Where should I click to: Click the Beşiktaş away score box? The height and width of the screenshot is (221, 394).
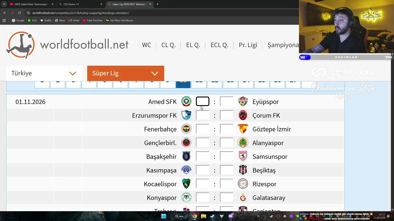[x=227, y=170]
